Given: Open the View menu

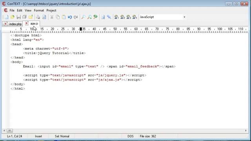Looking at the screenshot, I should coord(28,11).
